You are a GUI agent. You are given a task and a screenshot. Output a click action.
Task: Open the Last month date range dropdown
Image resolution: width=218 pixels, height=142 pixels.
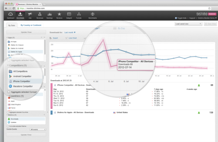pyautogui.click(x=70, y=32)
